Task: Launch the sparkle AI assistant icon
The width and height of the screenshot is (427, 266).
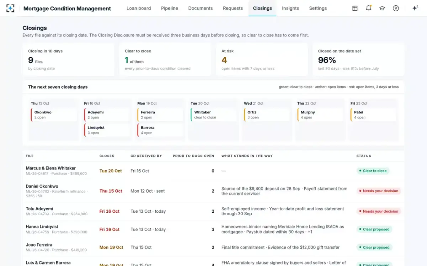Action: point(415,8)
